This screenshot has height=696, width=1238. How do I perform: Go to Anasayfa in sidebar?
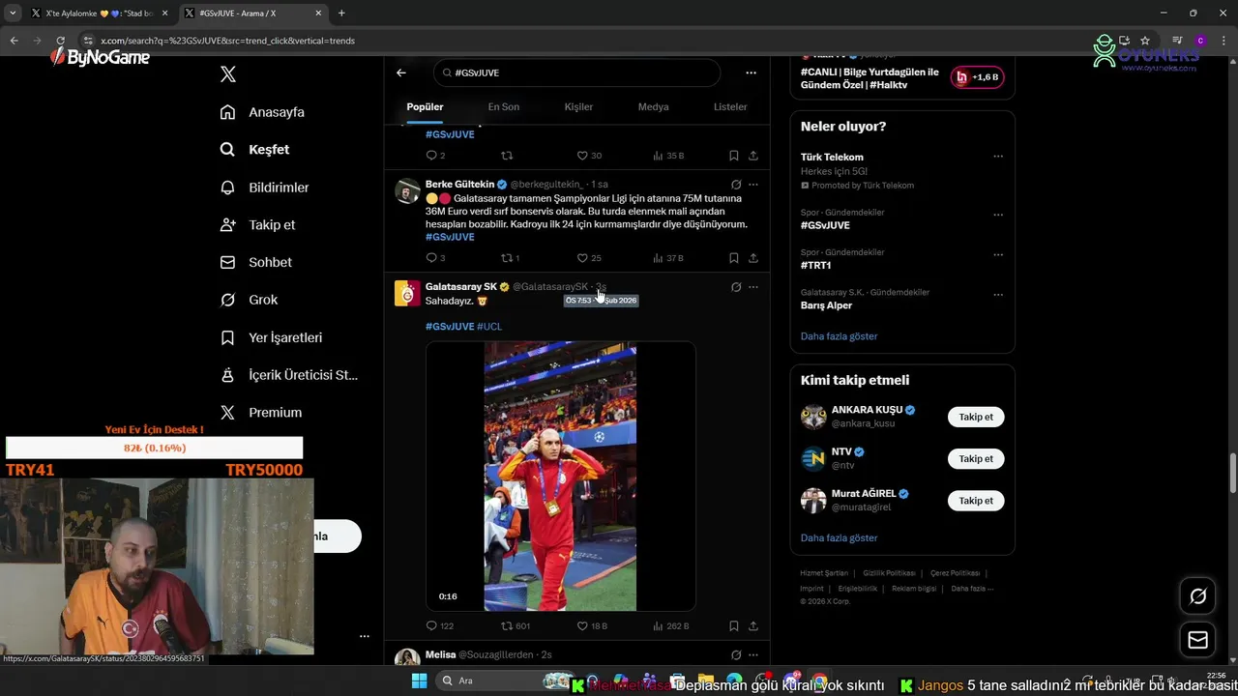[262, 112]
